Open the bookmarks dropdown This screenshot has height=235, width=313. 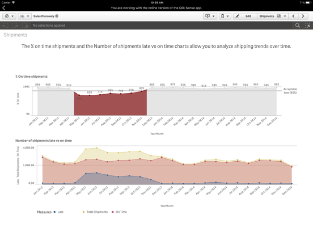pyautogui.click(x=225, y=16)
